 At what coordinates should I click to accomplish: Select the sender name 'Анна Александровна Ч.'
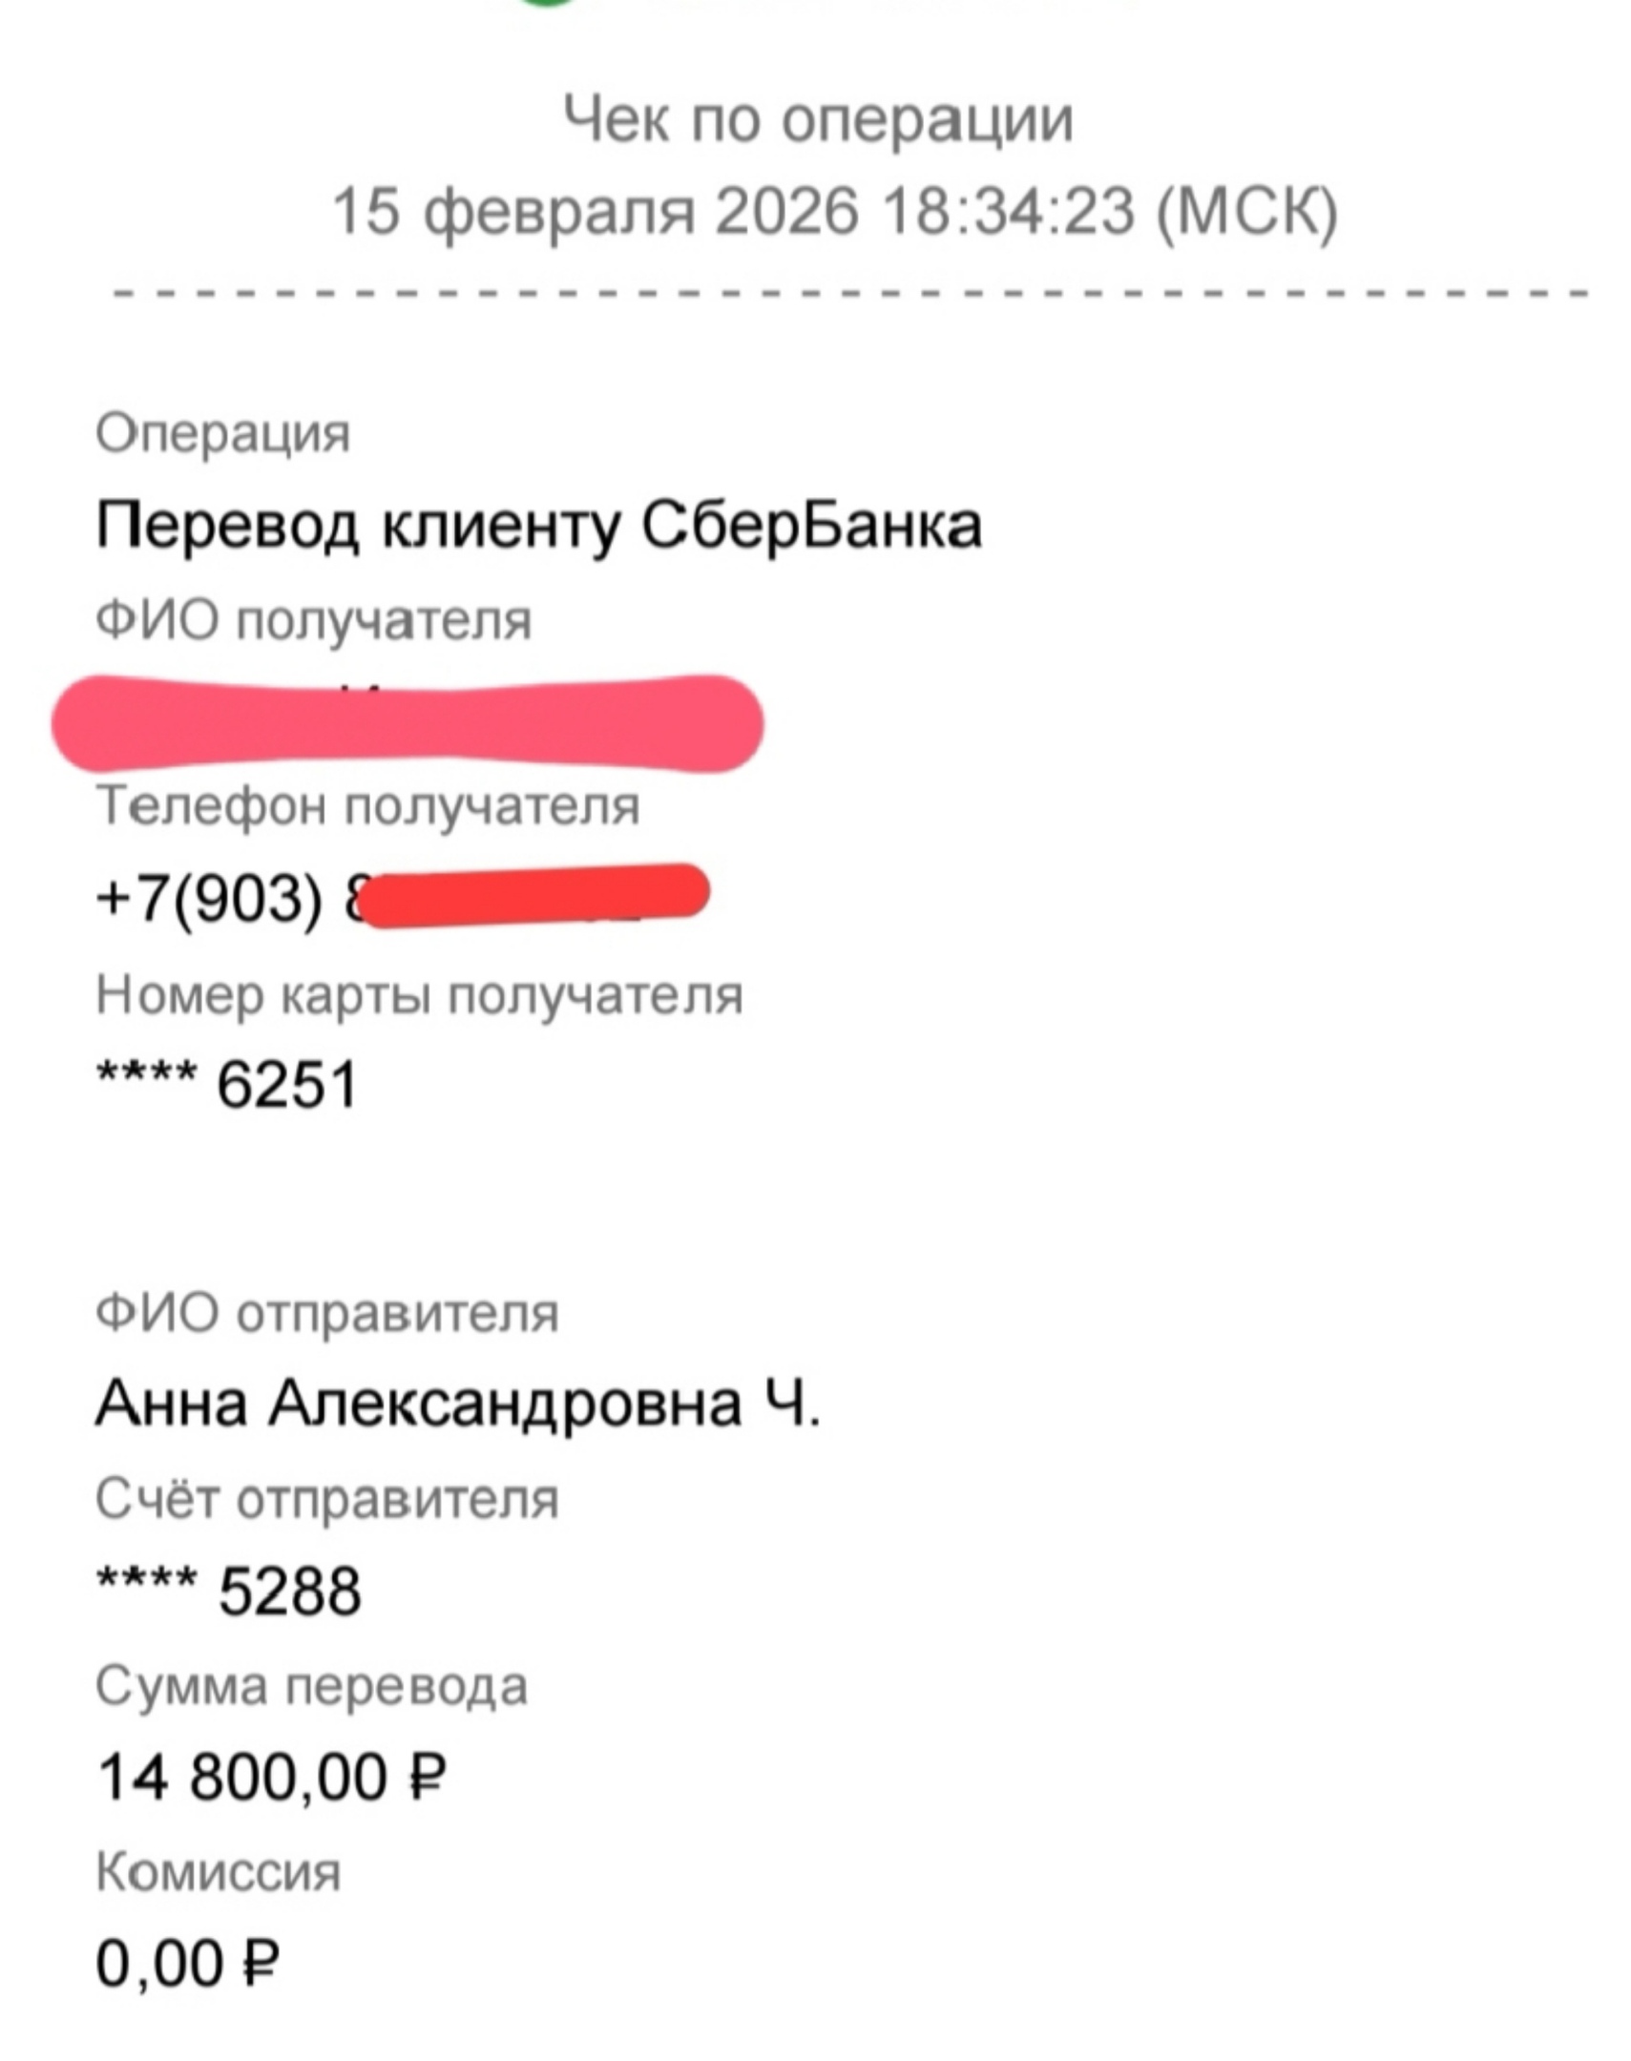[457, 1405]
